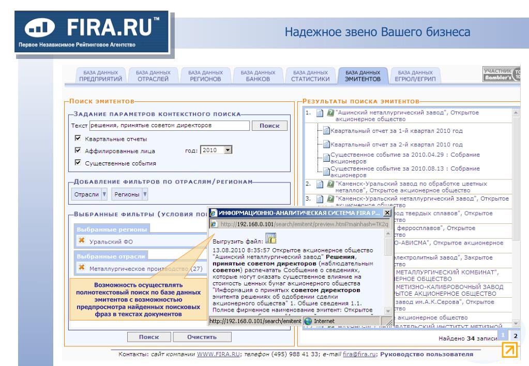Select "Ашинский металлургический завод" result row
This screenshot has height=366, width=529.
[x=407, y=116]
